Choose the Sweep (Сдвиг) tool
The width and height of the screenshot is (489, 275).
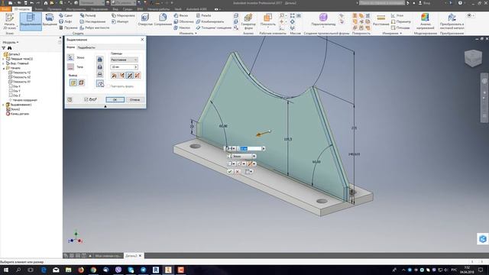[x=66, y=15]
